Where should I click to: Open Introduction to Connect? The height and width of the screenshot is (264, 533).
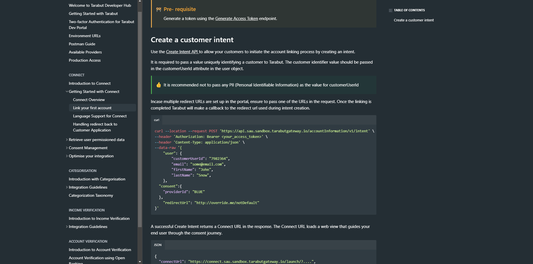pos(90,83)
